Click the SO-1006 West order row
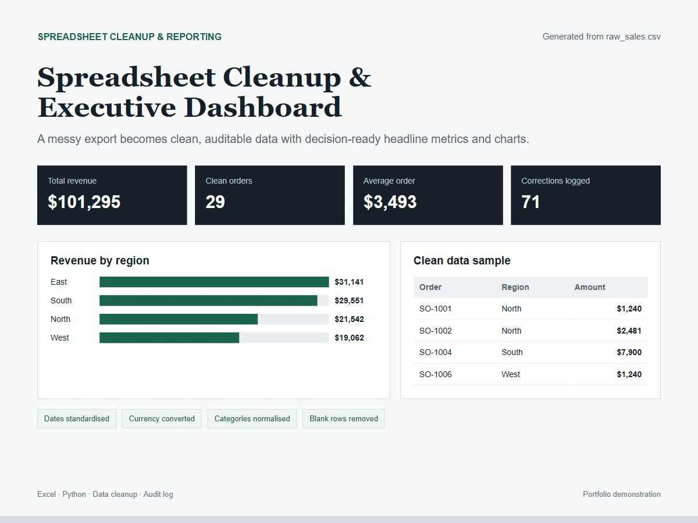This screenshot has height=523, width=698. [530, 374]
